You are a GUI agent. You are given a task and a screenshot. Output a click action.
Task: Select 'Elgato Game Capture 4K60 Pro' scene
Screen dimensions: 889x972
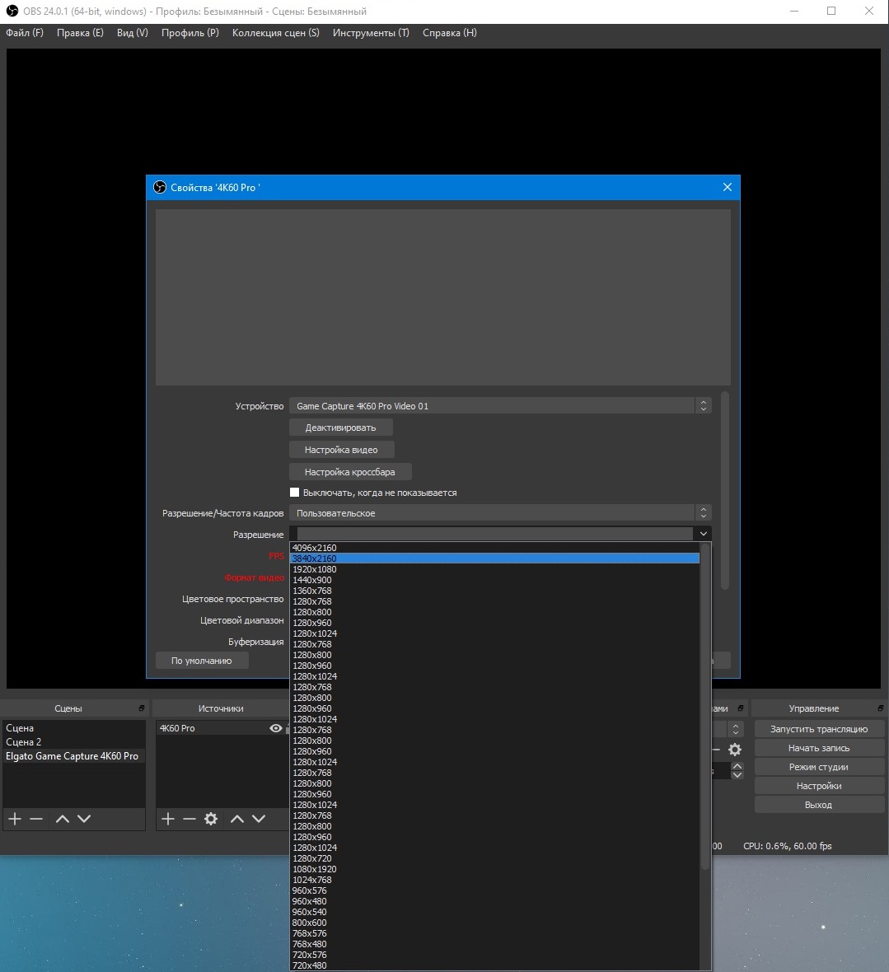(74, 756)
